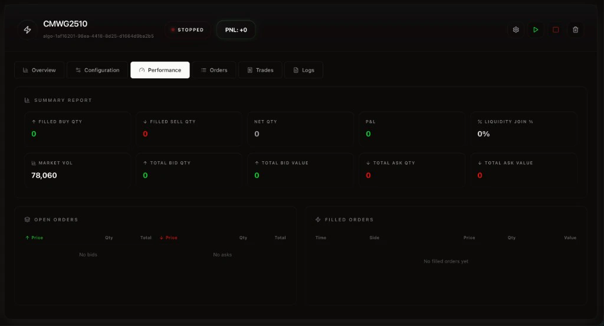Start the algo with the green play button
Viewport: 604px width, 326px height.
[x=536, y=29]
